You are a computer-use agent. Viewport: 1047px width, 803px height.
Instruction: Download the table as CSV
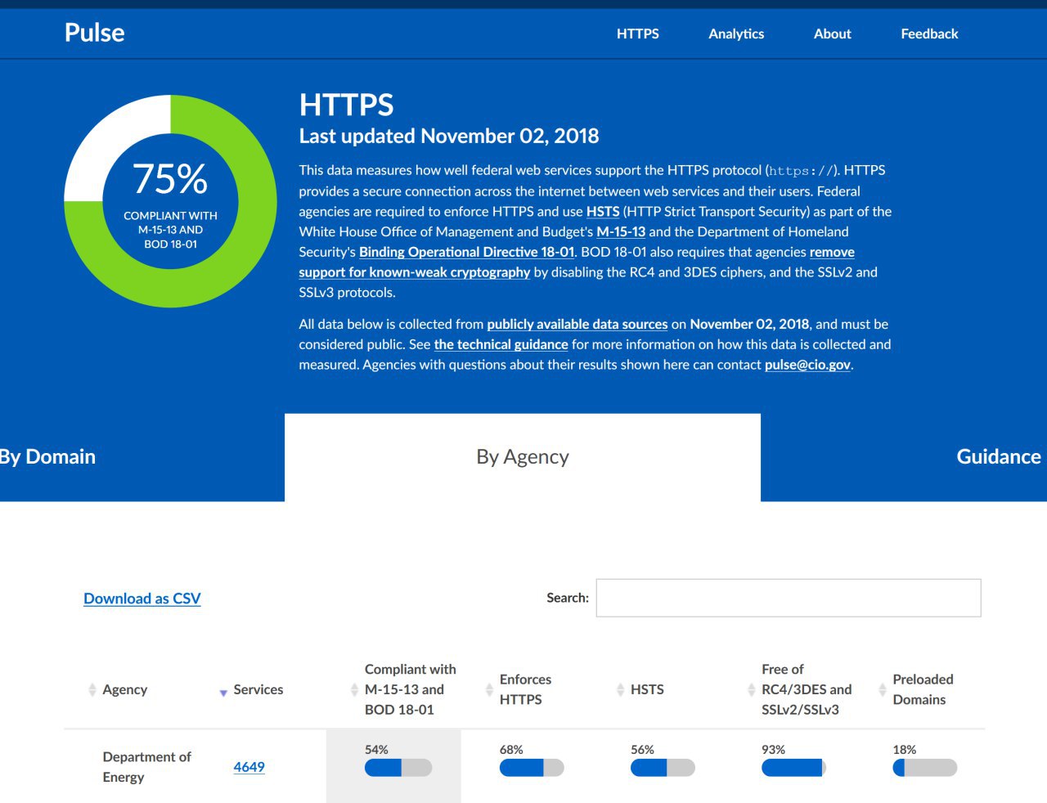pyautogui.click(x=142, y=599)
